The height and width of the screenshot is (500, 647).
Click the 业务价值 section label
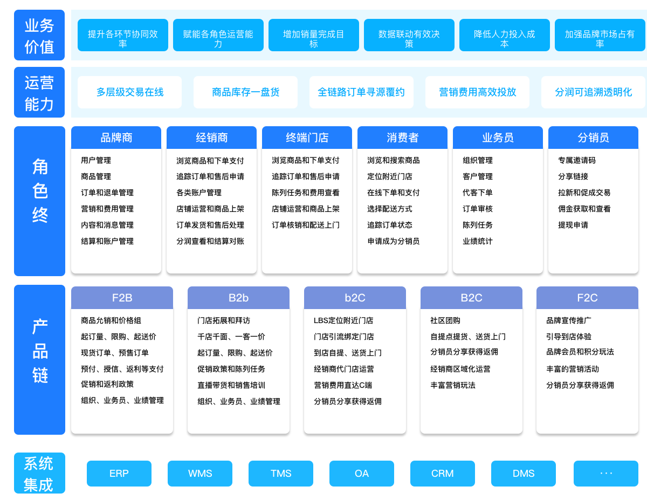pos(39,36)
